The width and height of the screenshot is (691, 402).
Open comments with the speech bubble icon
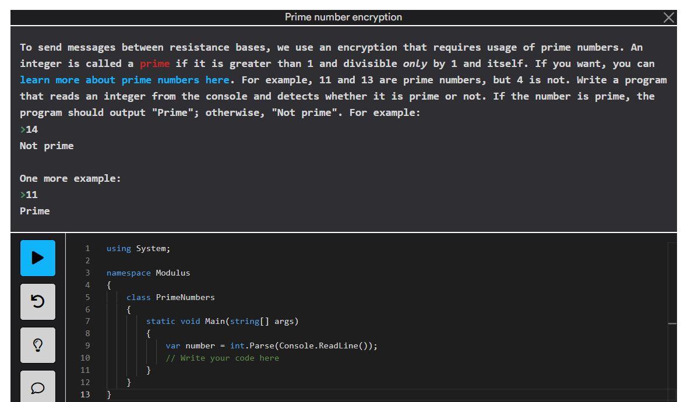(x=38, y=387)
